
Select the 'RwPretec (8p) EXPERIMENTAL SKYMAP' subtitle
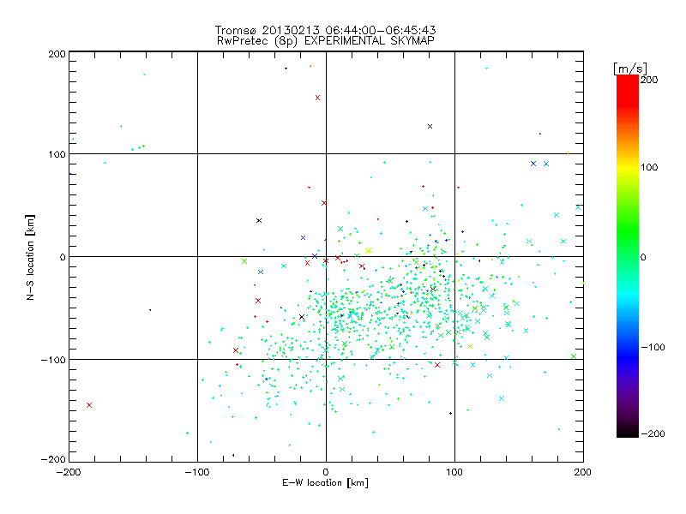click(326, 41)
